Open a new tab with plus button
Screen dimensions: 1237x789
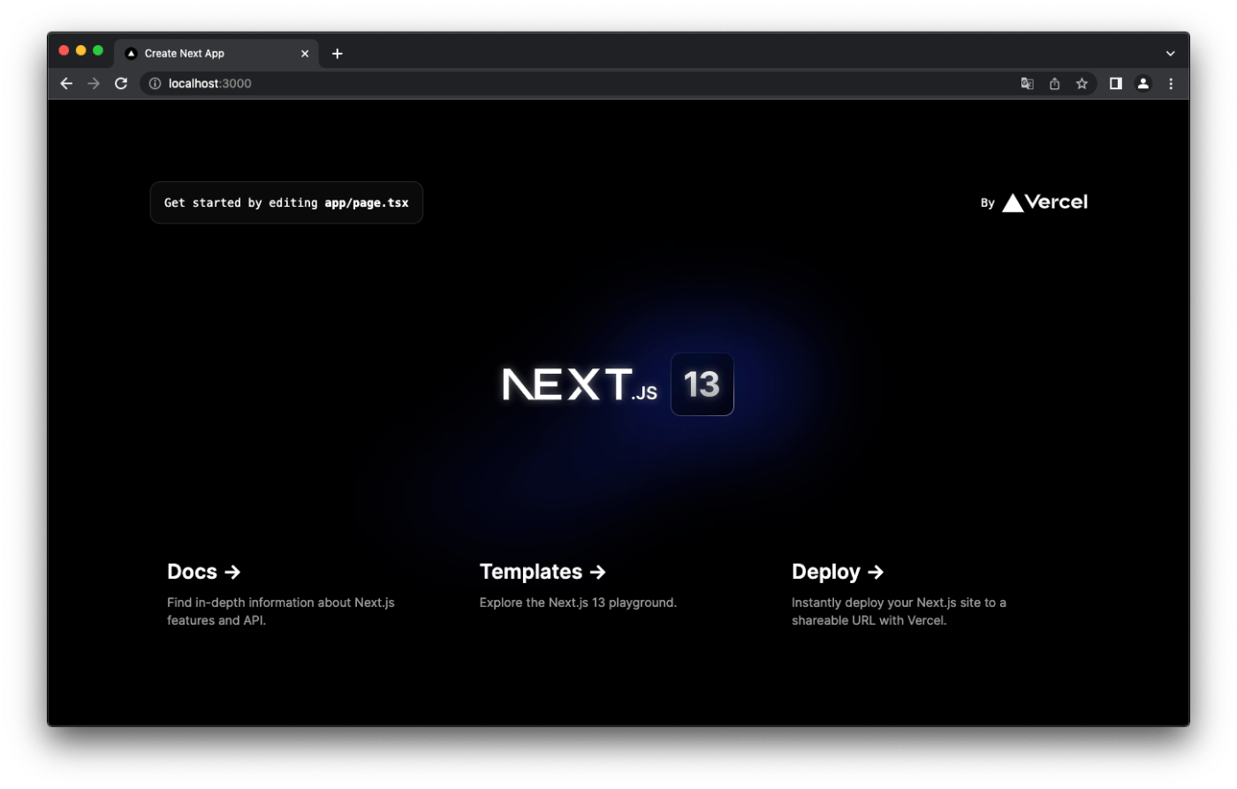(x=337, y=54)
